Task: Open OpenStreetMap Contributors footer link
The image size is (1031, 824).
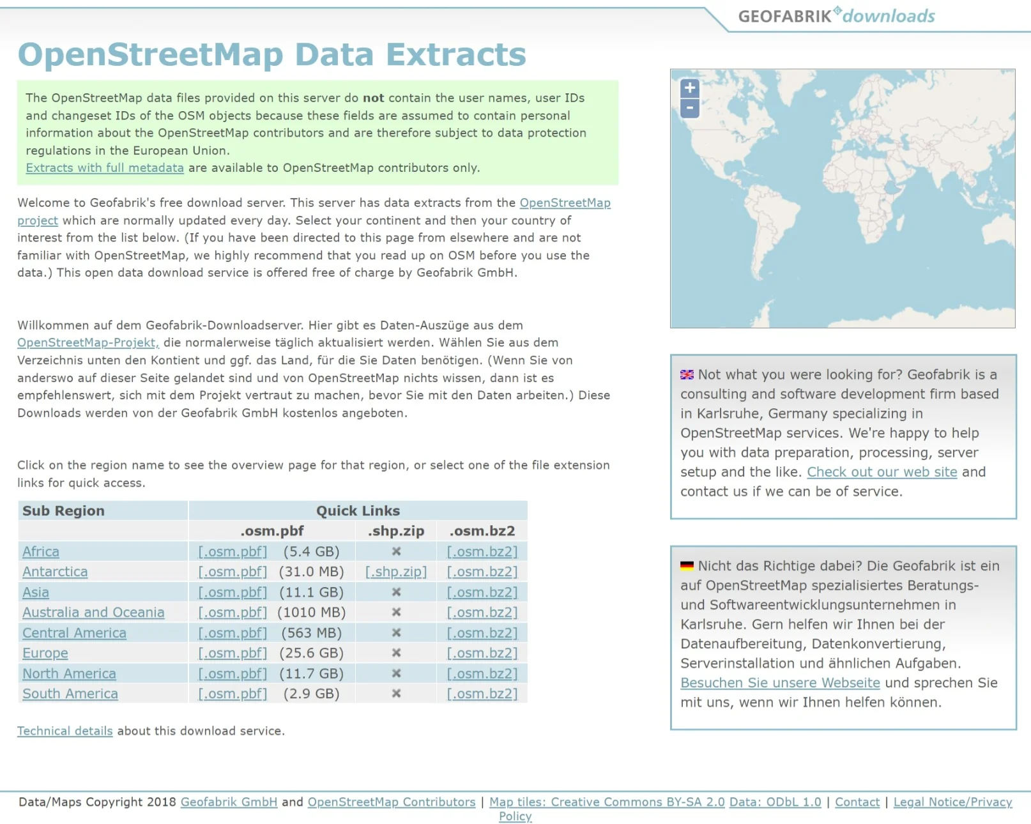Action: click(392, 802)
